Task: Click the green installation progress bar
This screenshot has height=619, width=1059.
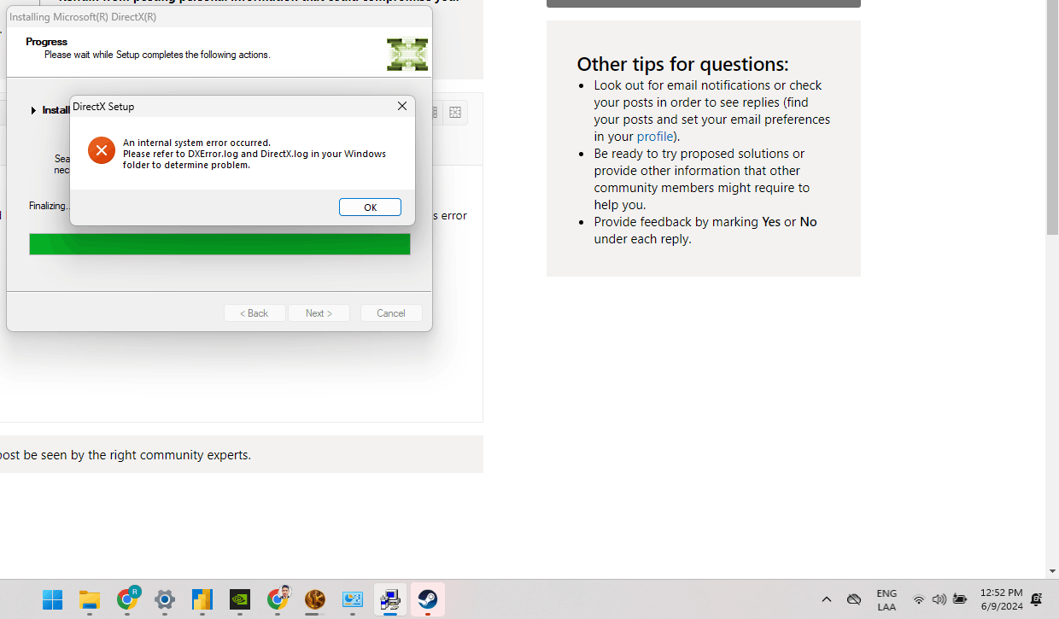Action: pyautogui.click(x=219, y=244)
